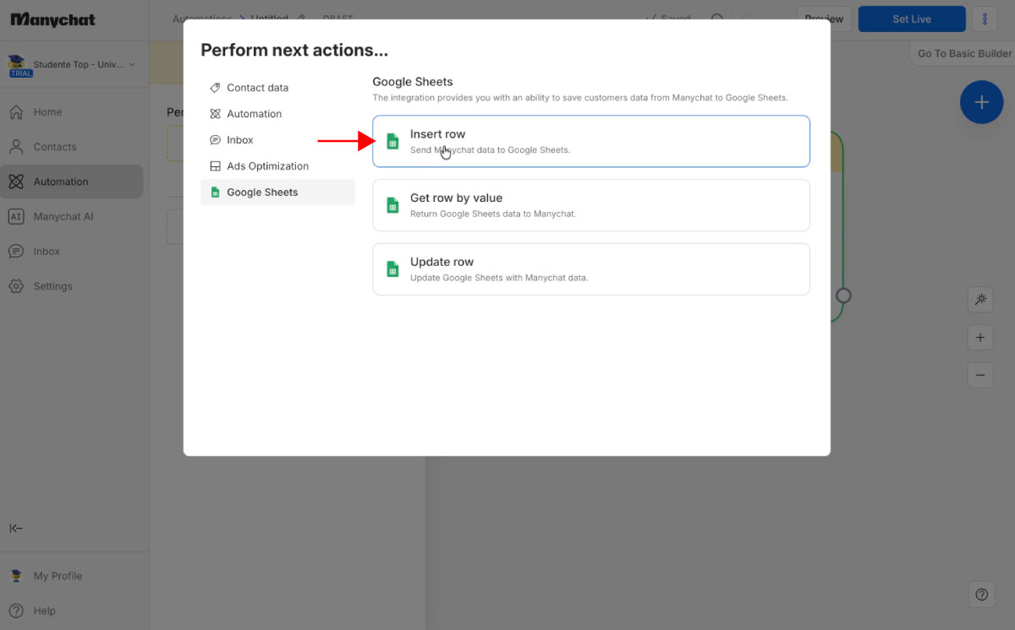This screenshot has height=630, width=1015.
Task: Click the Set Live button
Action: (x=912, y=19)
